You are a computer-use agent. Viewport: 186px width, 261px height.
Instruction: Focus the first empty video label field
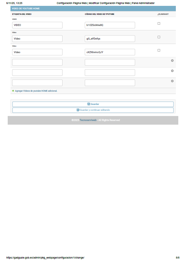click(x=37, y=62)
